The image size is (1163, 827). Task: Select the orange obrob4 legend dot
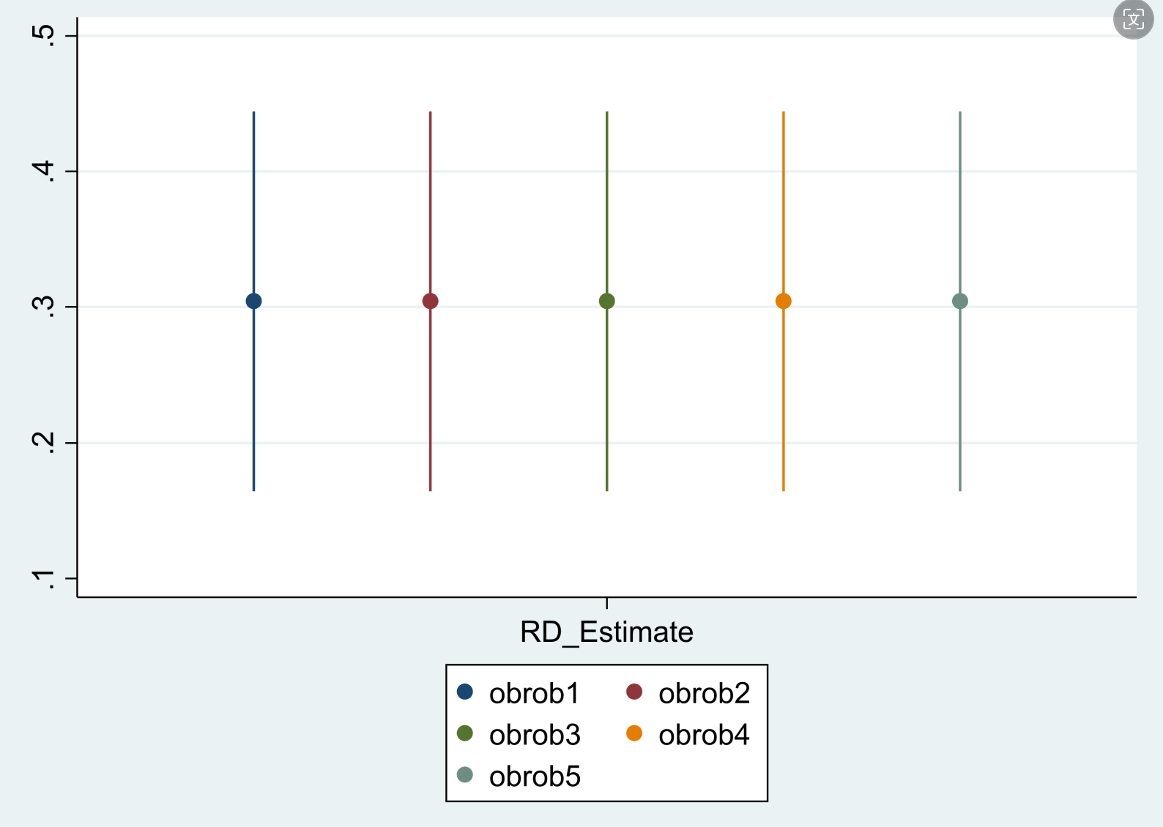click(634, 733)
